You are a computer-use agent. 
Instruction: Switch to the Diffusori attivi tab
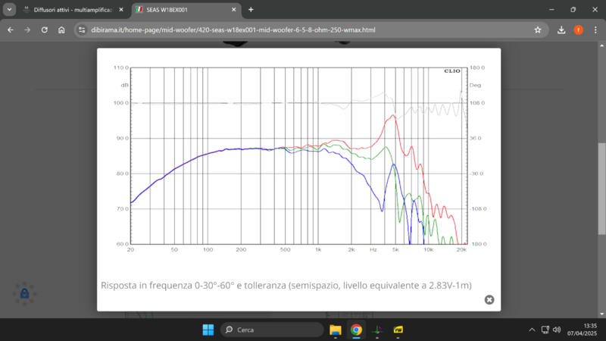pos(67,10)
